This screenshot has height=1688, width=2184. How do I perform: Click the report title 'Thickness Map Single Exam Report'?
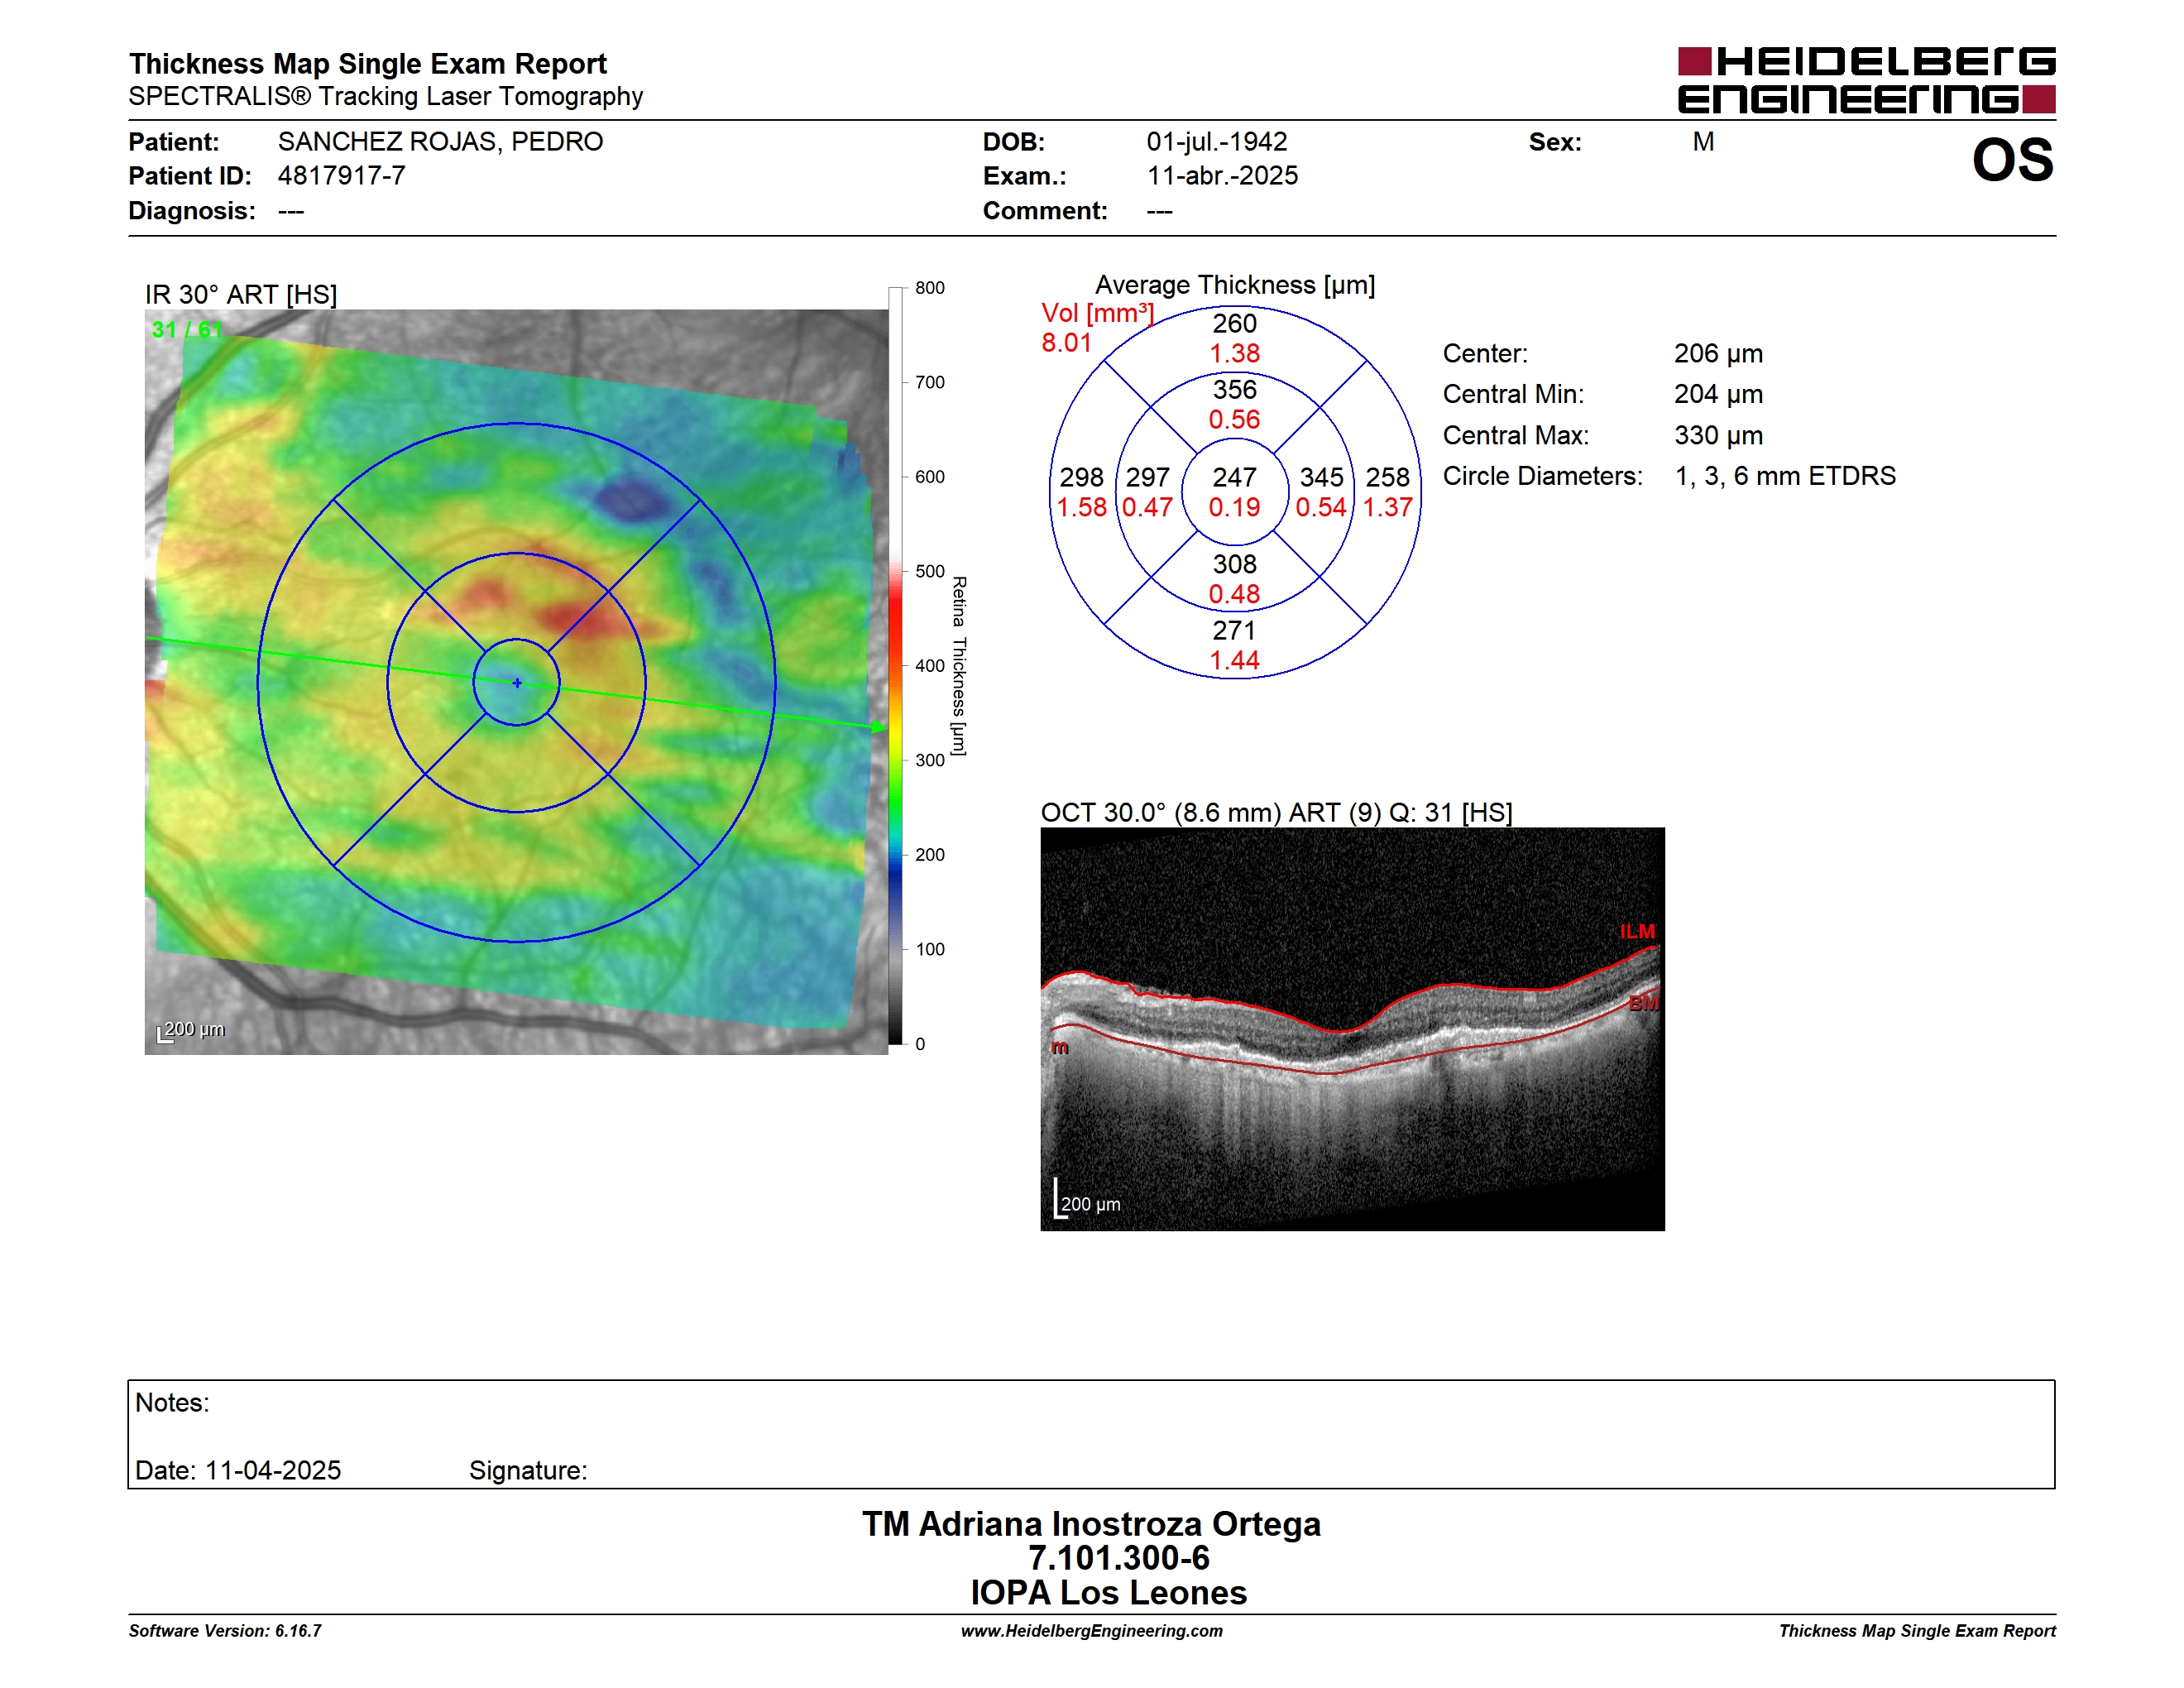(x=368, y=63)
